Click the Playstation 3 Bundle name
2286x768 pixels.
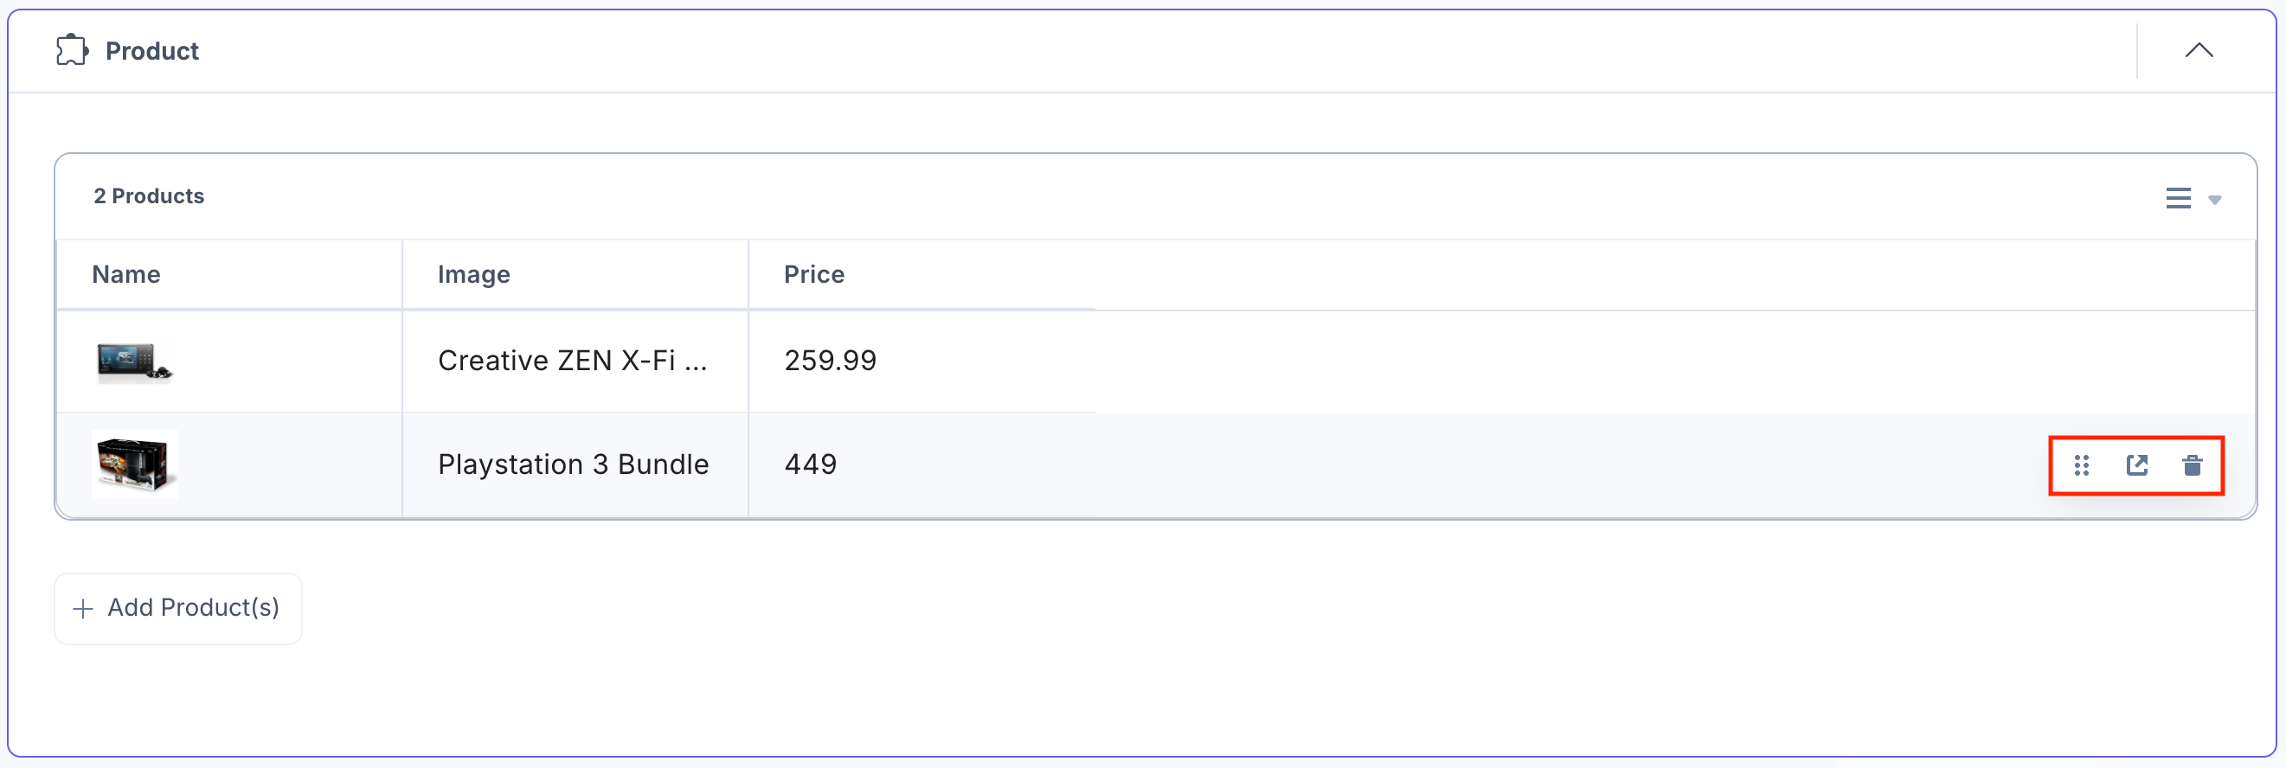(573, 464)
